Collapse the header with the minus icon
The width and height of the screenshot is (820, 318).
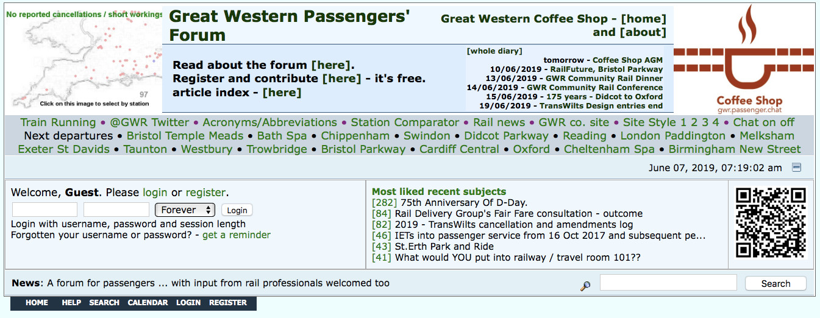pyautogui.click(x=796, y=168)
